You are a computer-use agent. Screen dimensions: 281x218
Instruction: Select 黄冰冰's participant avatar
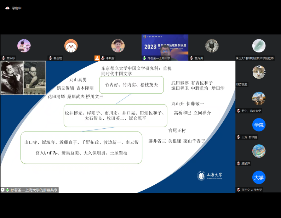(x=24, y=46)
